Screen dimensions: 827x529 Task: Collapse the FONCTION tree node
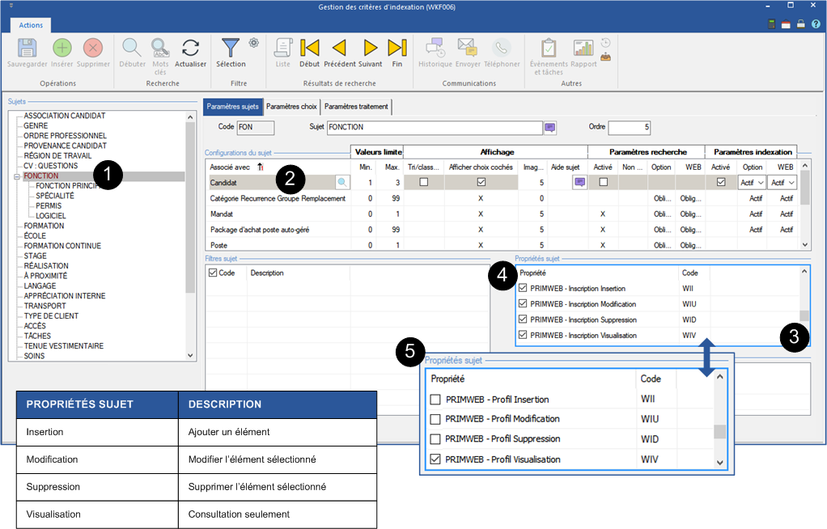pyautogui.click(x=17, y=176)
